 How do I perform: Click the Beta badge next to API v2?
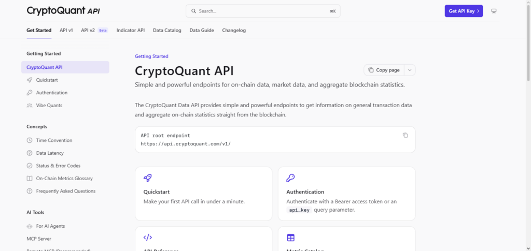[103, 31]
